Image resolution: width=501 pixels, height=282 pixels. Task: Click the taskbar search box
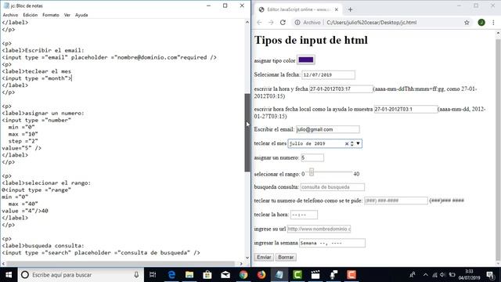click(x=81, y=275)
